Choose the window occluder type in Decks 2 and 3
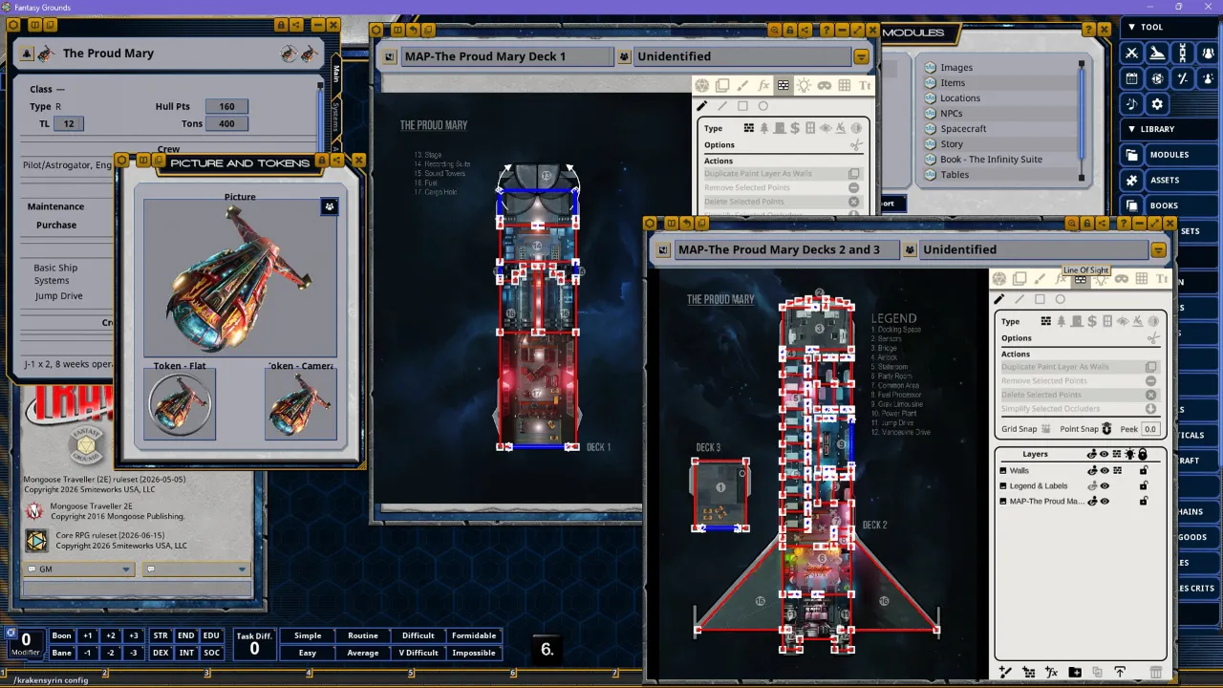Image resolution: width=1223 pixels, height=688 pixels. 1107,321
